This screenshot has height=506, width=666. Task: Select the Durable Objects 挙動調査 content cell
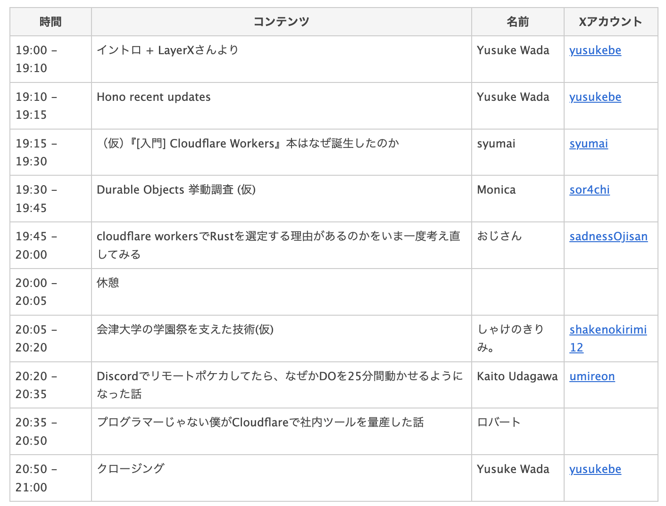tap(176, 189)
